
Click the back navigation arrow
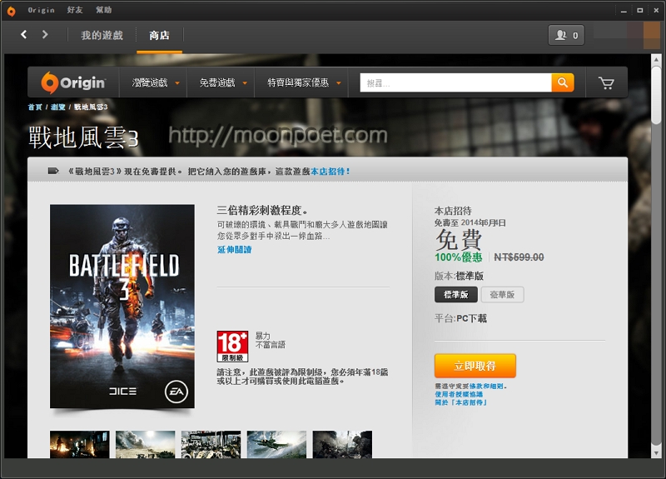pos(24,34)
